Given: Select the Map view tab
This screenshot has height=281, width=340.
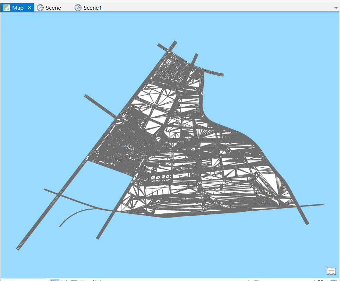Looking at the screenshot, I should pos(17,8).
